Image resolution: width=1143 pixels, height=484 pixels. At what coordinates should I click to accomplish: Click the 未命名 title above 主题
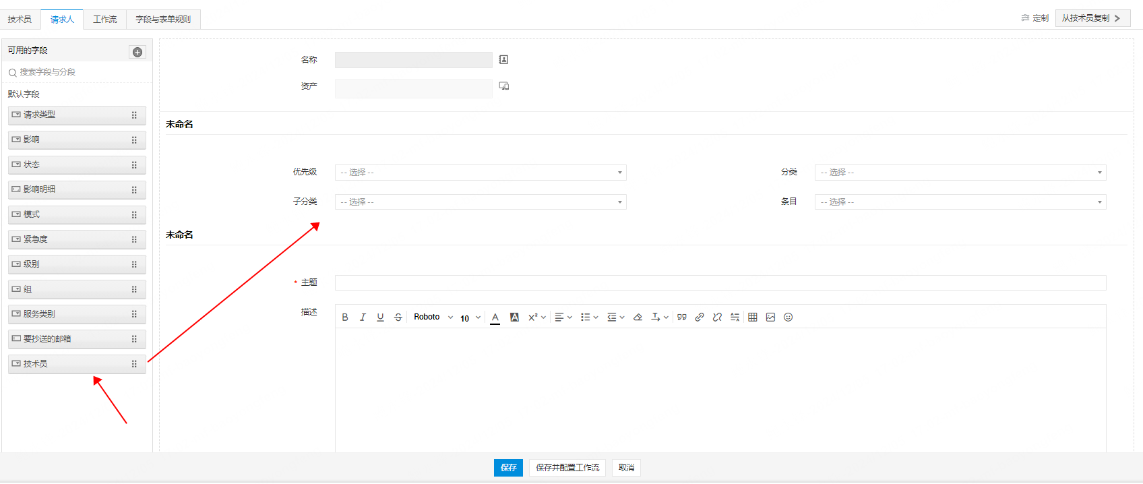tap(179, 235)
